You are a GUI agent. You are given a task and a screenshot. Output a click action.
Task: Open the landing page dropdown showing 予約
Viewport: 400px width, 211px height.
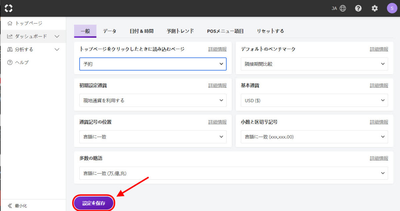tap(153, 64)
